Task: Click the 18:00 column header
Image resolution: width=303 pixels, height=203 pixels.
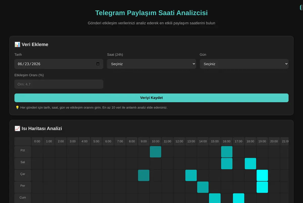Action: click(x=250, y=141)
